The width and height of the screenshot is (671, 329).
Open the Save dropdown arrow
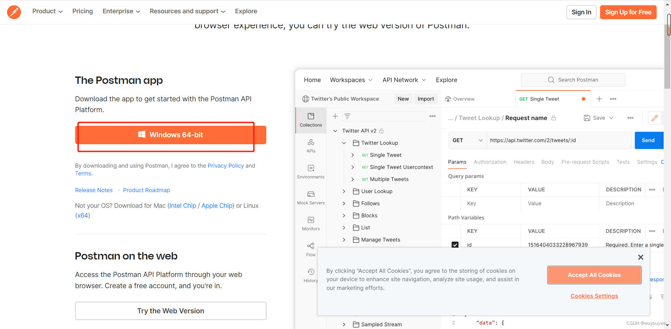tap(611, 118)
